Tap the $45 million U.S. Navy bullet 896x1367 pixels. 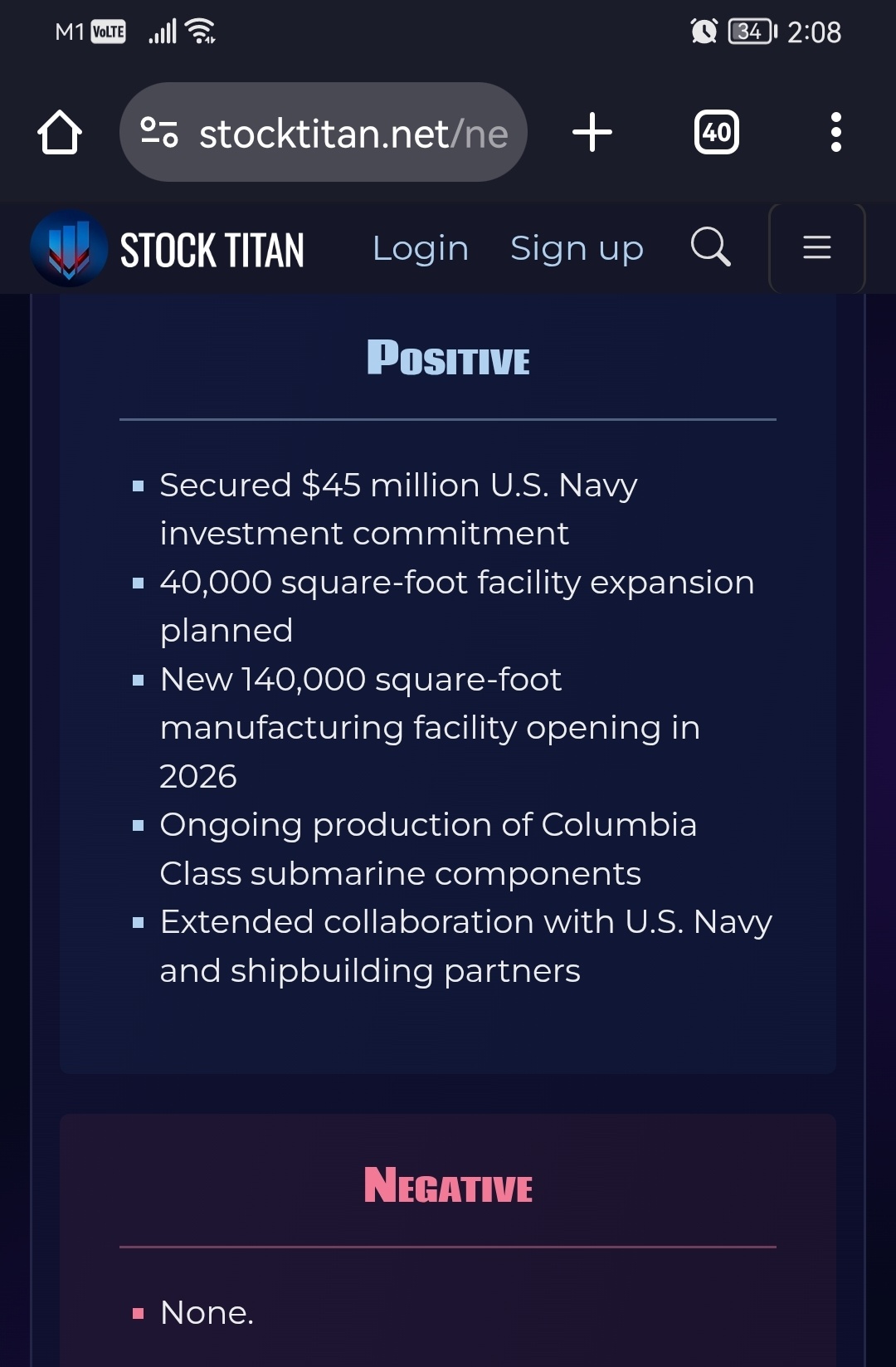tap(398, 508)
